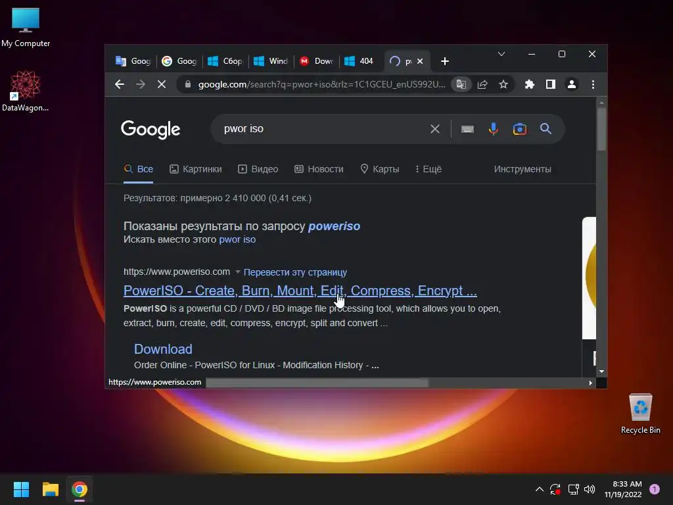The height and width of the screenshot is (505, 673).
Task: Close the active loading tab
Action: click(420, 61)
